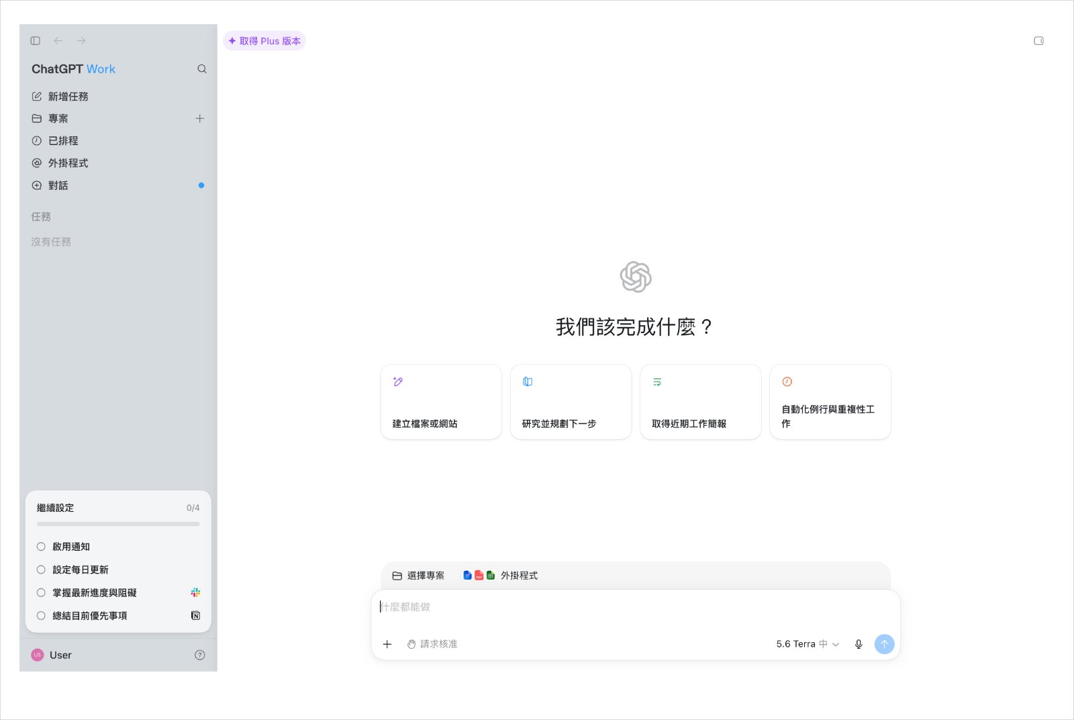
Task: Open 外掛程式 in the sidebar
Action: point(118,163)
